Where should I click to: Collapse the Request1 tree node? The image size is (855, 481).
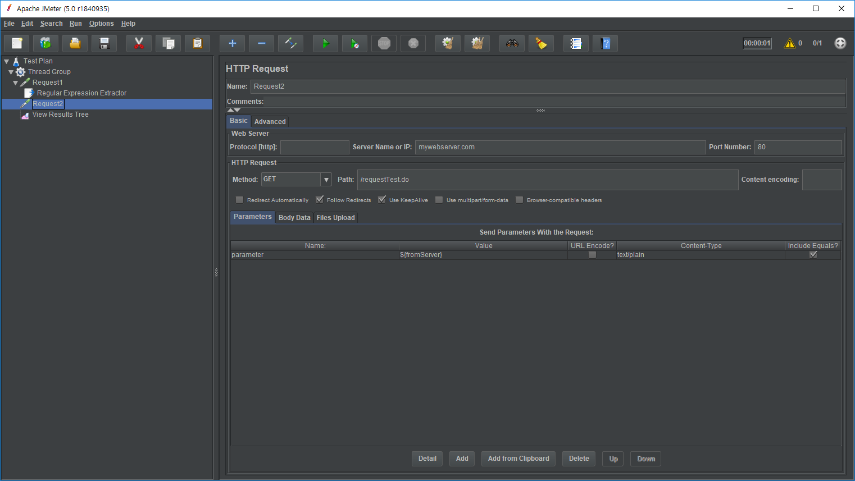pos(16,83)
